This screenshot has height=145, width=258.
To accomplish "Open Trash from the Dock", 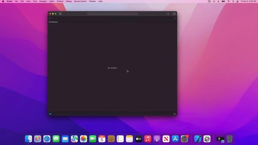I will [229, 139].
